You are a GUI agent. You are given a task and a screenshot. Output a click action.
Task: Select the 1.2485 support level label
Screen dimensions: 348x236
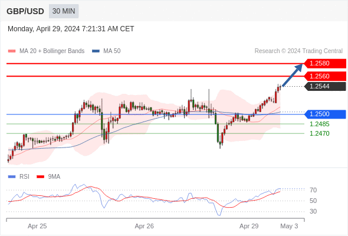pos(319,124)
